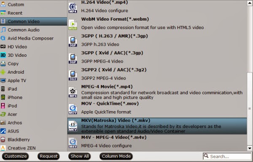Select the iPad category label
Image resolution: width=253 pixels, height=162 pixels.
12,89
